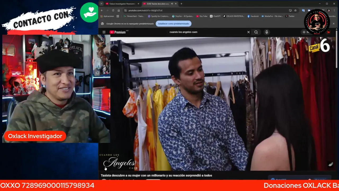Click the Canal 6 watermark logo
The height and width of the screenshot is (191, 339).
click(319, 45)
